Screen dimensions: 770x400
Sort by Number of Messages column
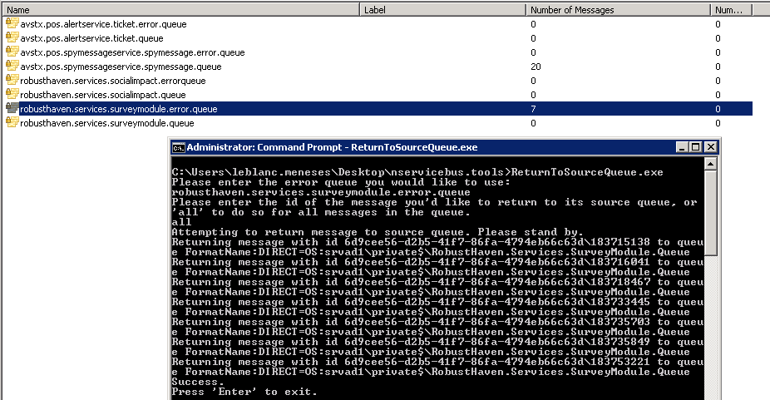click(x=618, y=10)
